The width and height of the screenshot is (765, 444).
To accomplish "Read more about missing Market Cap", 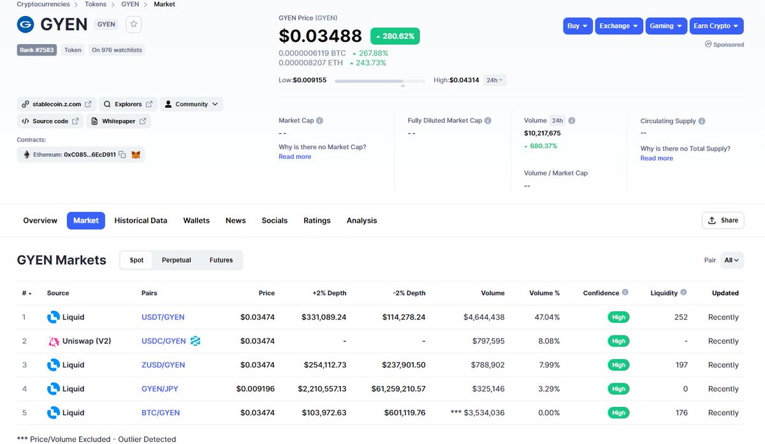I will (295, 157).
